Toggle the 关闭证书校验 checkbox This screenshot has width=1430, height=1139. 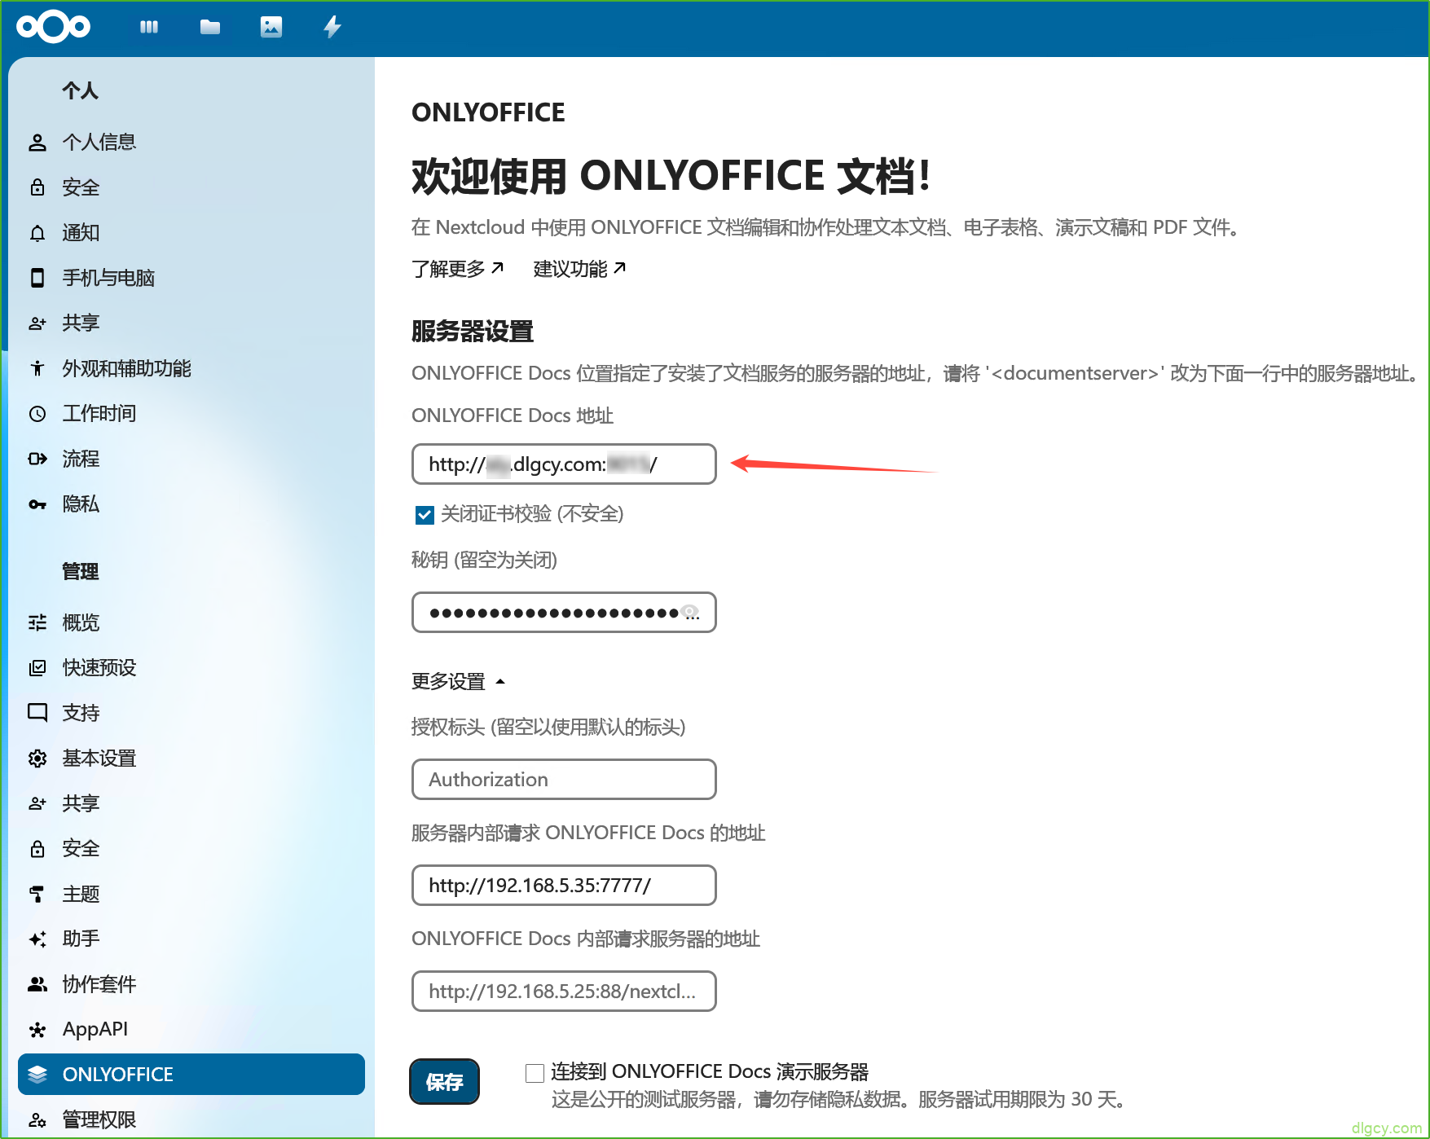point(425,515)
